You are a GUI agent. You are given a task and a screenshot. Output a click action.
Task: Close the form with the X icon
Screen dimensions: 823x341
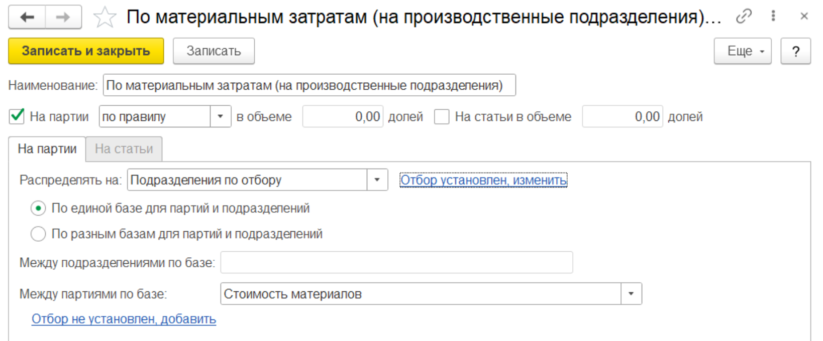(x=804, y=17)
